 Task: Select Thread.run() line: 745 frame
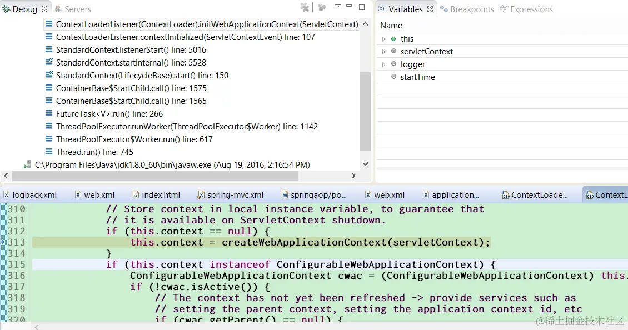tap(94, 152)
